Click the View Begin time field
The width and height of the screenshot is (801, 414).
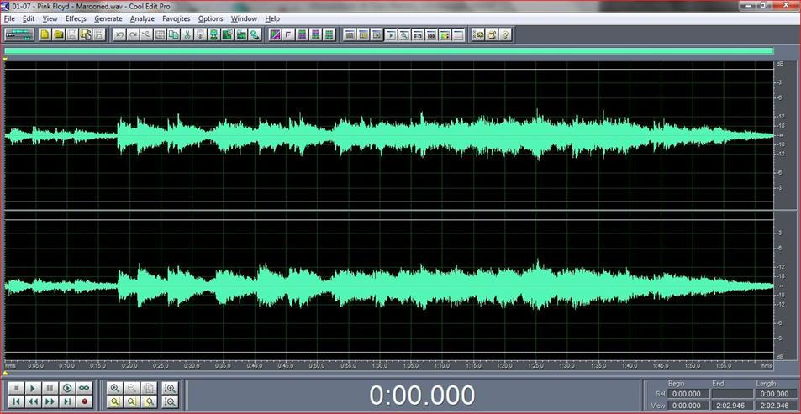(x=688, y=406)
